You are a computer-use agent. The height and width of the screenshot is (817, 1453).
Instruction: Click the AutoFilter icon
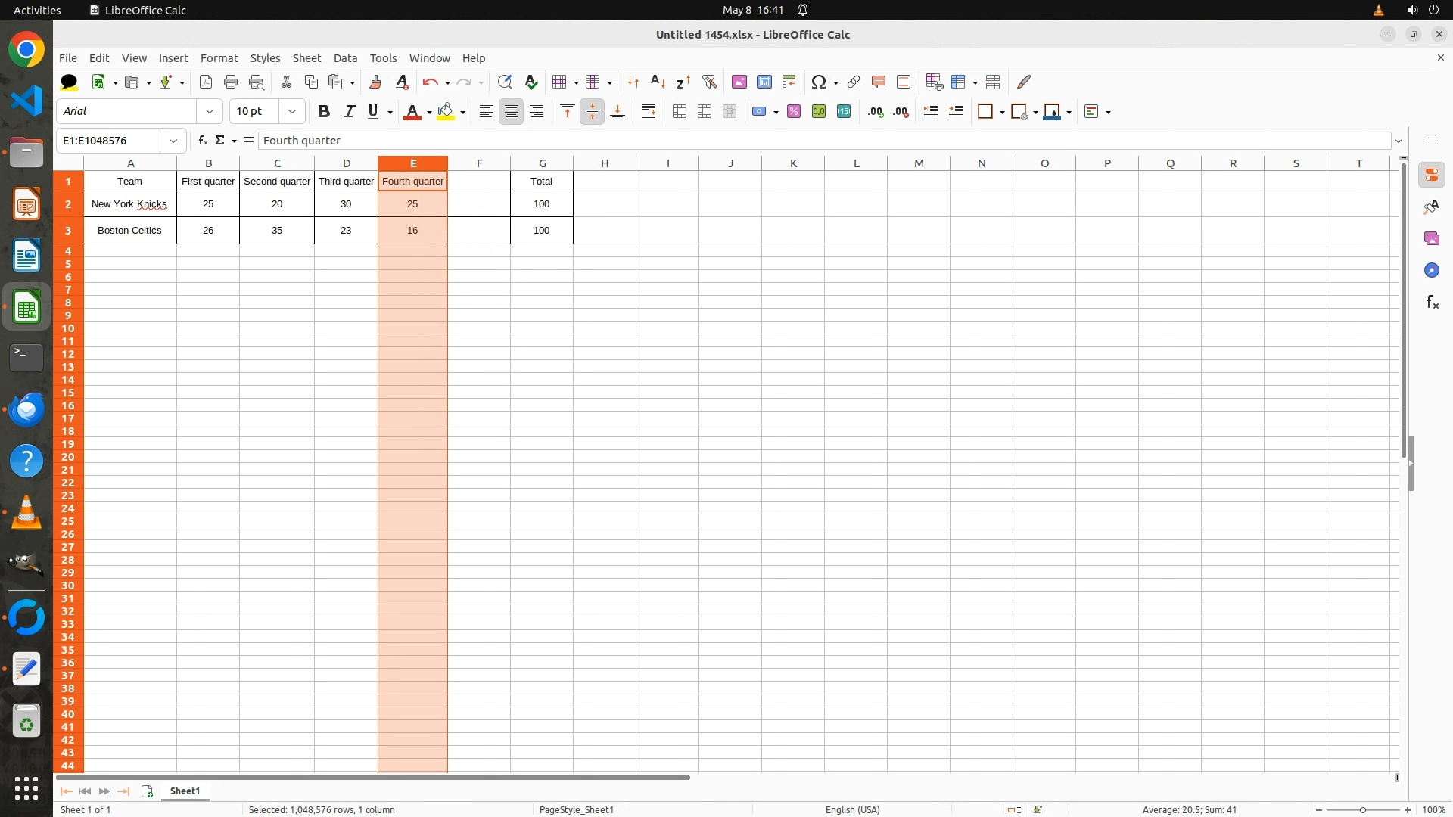(709, 82)
